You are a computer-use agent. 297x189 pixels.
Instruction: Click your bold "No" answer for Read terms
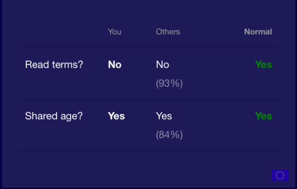[115, 65]
